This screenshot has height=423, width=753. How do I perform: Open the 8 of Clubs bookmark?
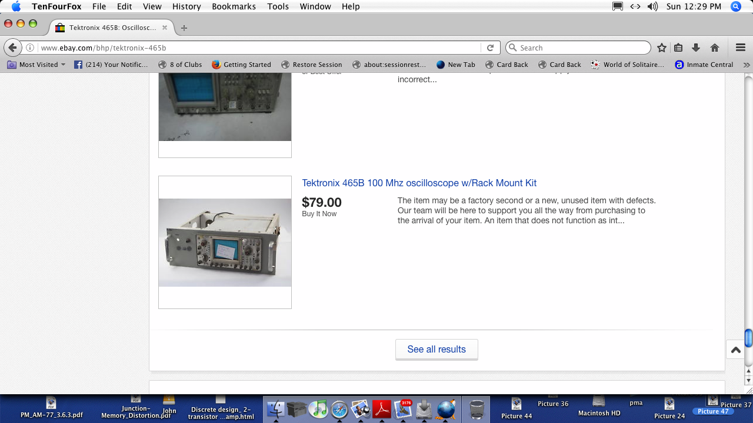click(180, 65)
